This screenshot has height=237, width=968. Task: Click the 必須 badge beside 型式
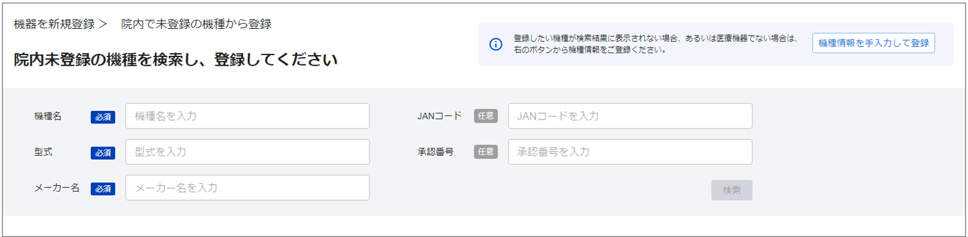click(103, 152)
